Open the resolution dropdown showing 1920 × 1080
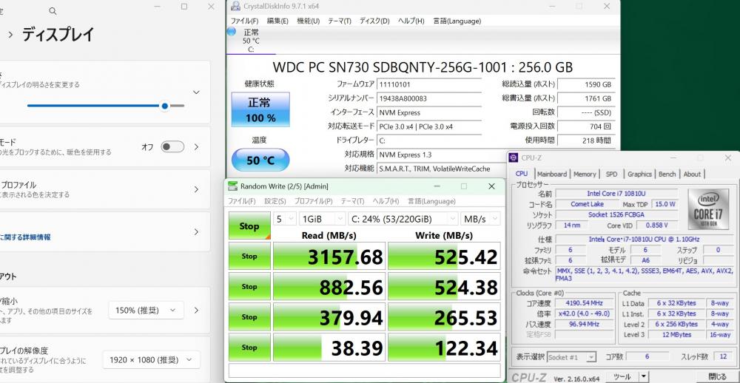Viewport: 740px width, 383px height. pos(151,360)
